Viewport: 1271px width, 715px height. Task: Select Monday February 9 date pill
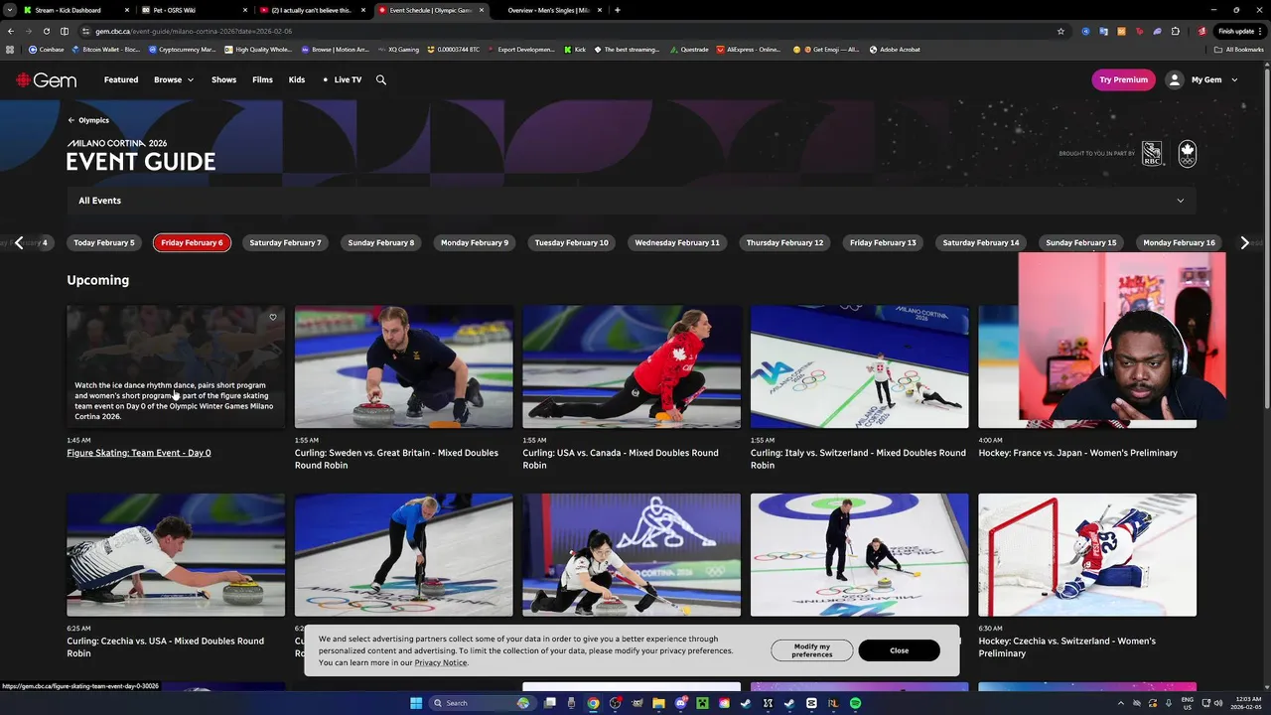(x=475, y=242)
